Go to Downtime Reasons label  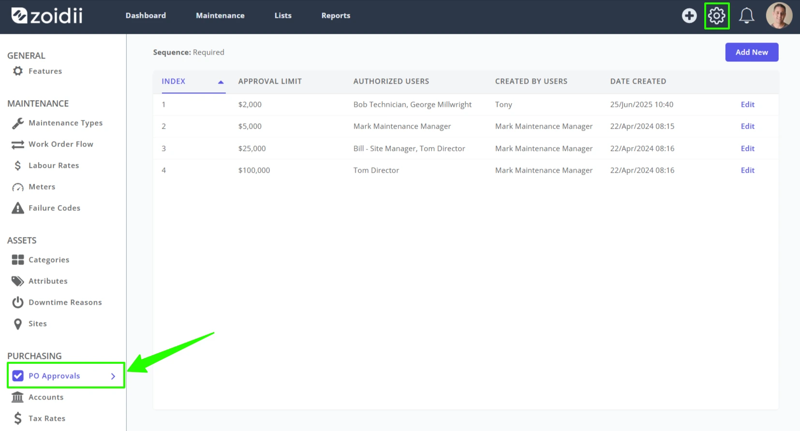[x=65, y=302]
